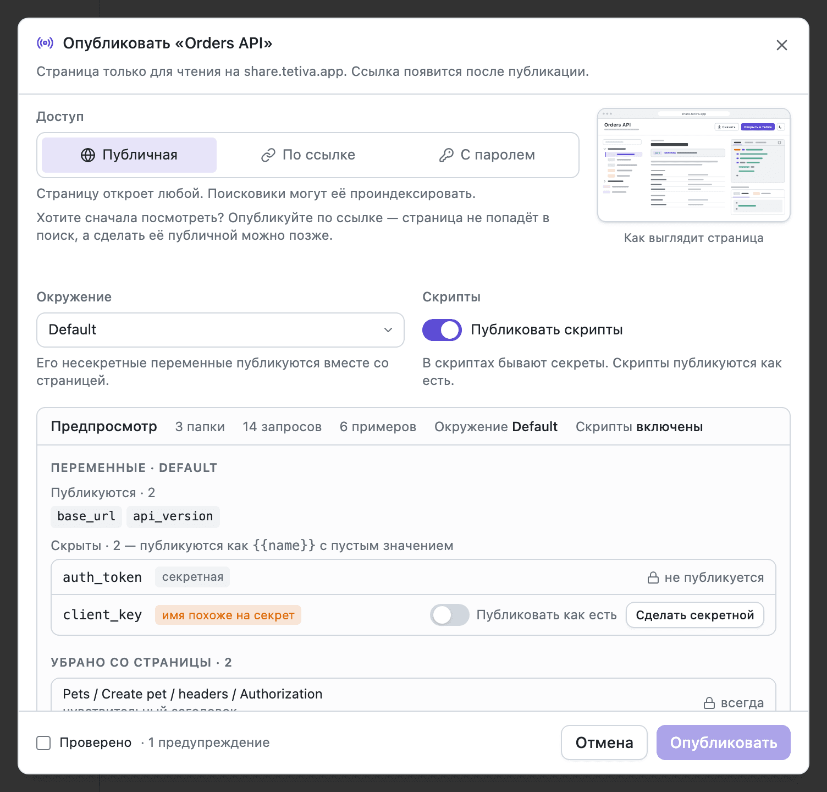Image resolution: width=827 pixels, height=792 pixels.
Task: Open the page preview thumbnail
Action: [x=693, y=165]
